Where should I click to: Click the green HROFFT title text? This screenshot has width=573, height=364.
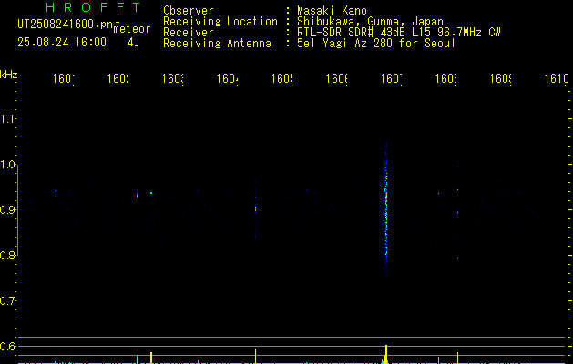coord(94,7)
